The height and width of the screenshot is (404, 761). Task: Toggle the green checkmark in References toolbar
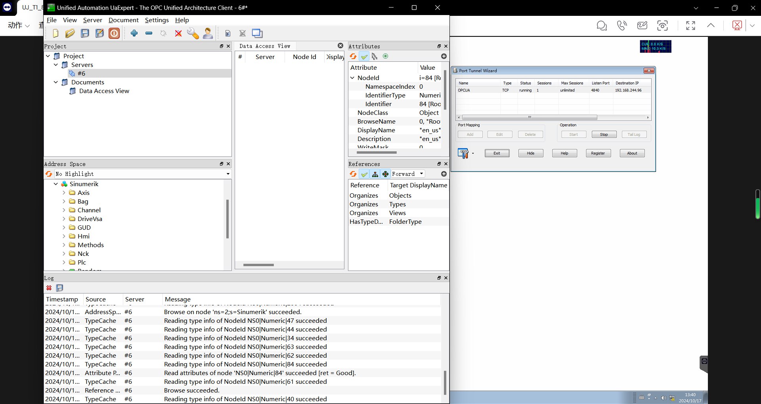click(364, 174)
